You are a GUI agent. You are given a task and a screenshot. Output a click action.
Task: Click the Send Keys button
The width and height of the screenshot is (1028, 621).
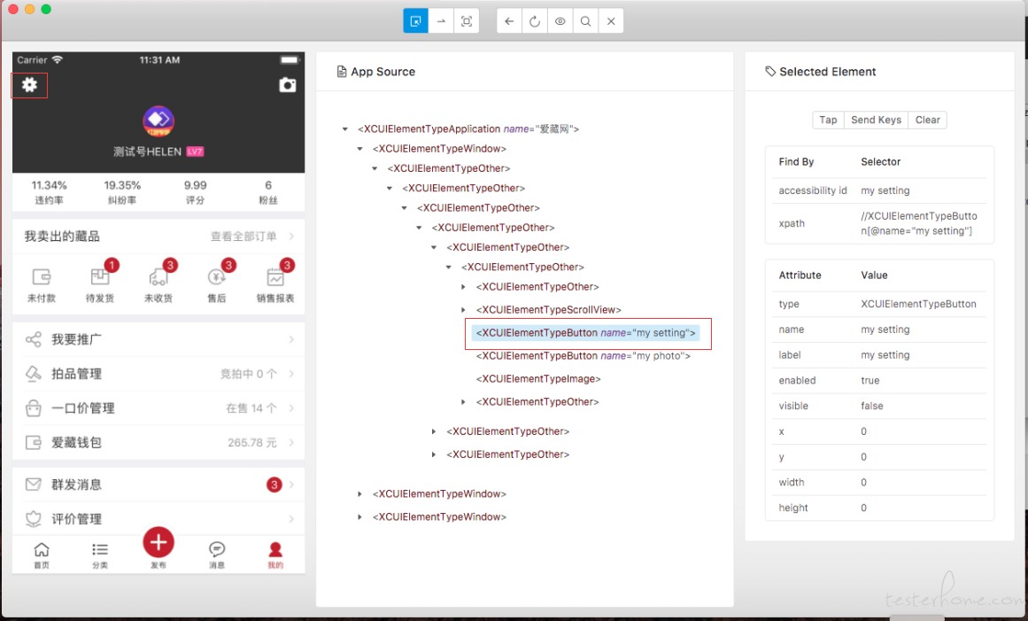click(876, 120)
